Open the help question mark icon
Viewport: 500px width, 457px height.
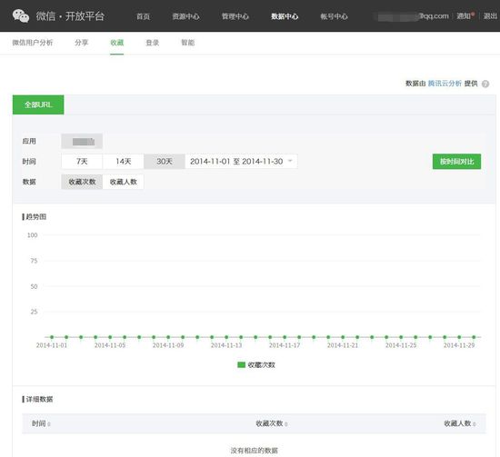click(485, 84)
